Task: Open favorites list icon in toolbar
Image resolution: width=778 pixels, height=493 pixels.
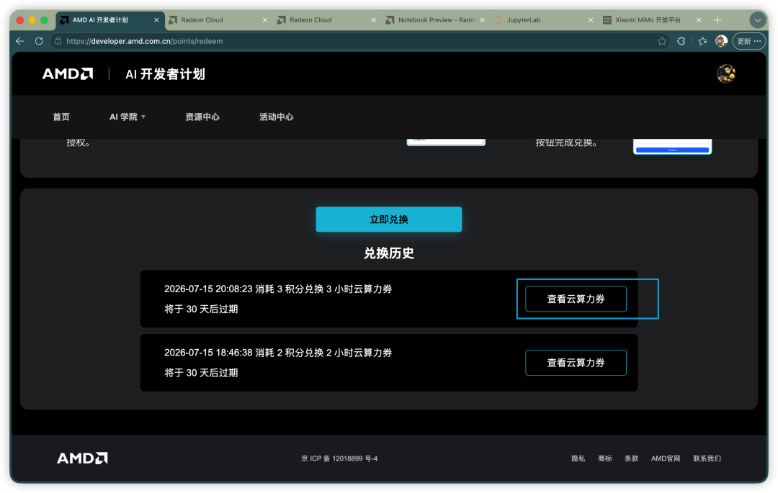Action: tap(702, 41)
